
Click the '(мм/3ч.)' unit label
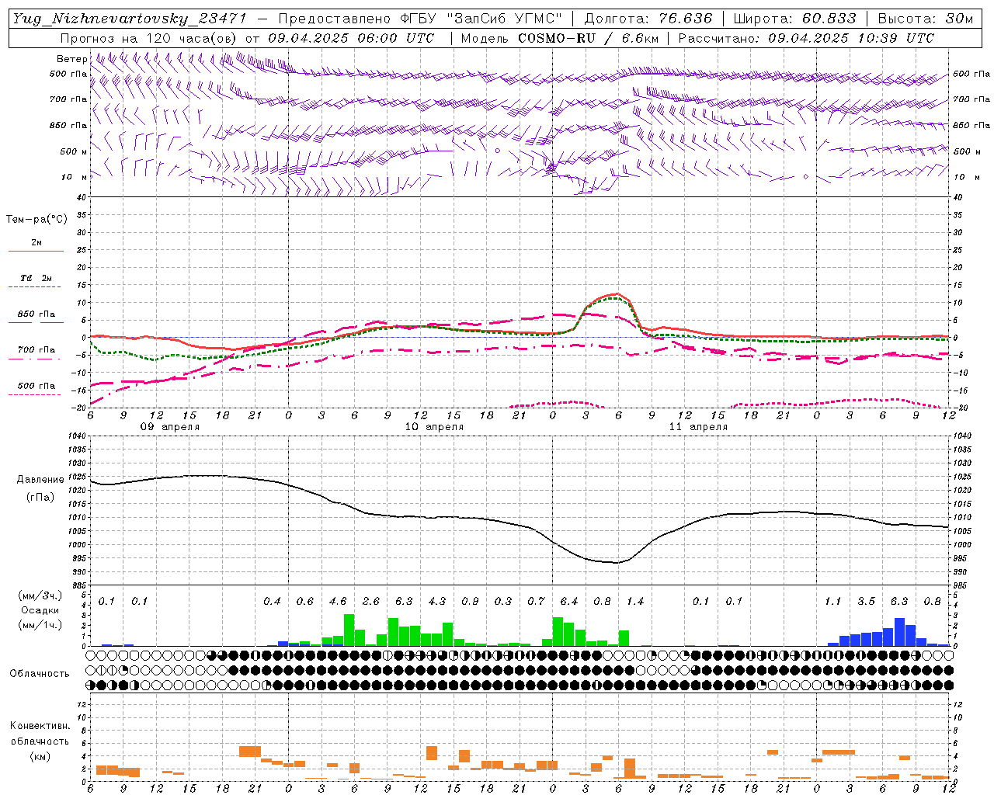click(39, 596)
